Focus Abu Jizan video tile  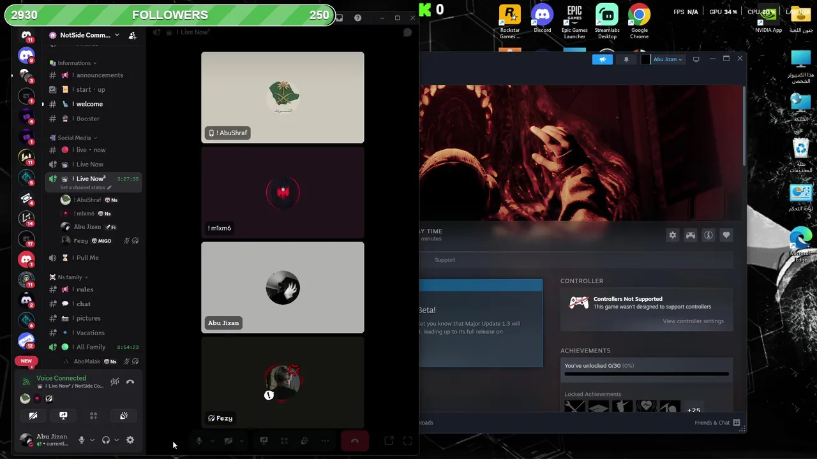tap(283, 288)
